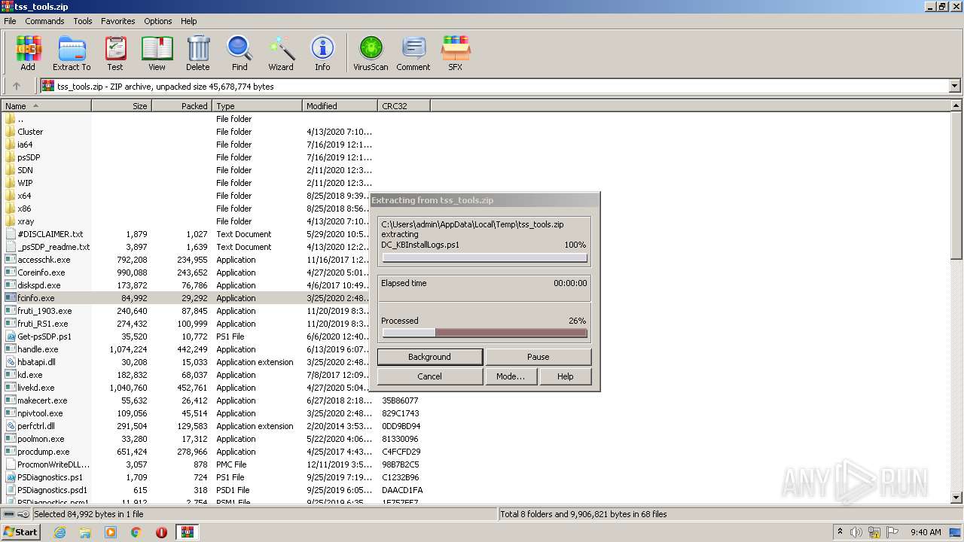Click the file progress bar
Viewport: 964px width, 542px height.
pyautogui.click(x=484, y=258)
